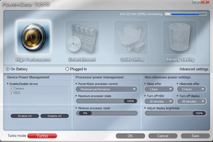Screen dimensions: 213x142
Task: Click the Disable All button
Action: click(x=55, y=116)
